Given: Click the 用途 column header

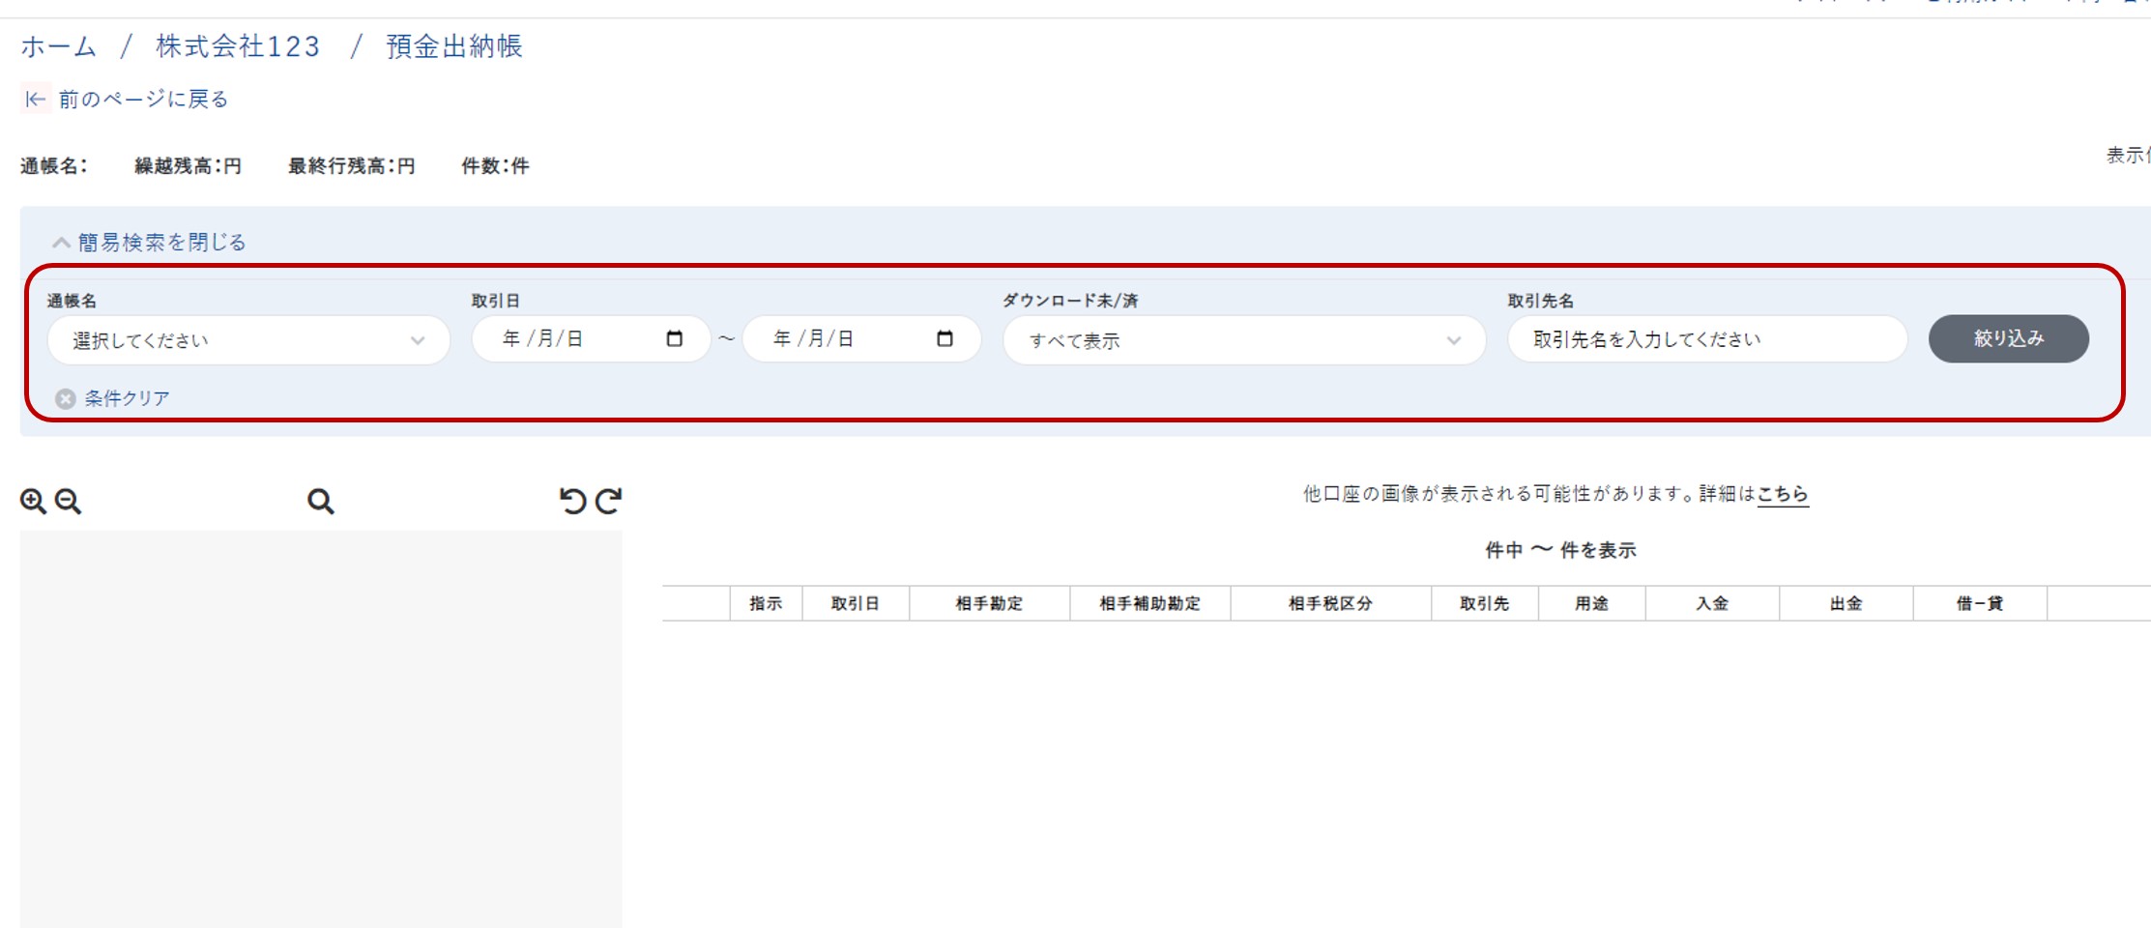Looking at the screenshot, I should [x=1591, y=603].
